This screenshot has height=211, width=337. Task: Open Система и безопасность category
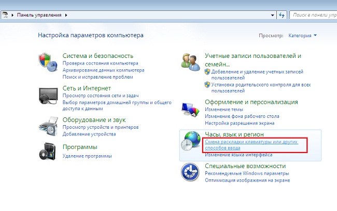[98, 56]
